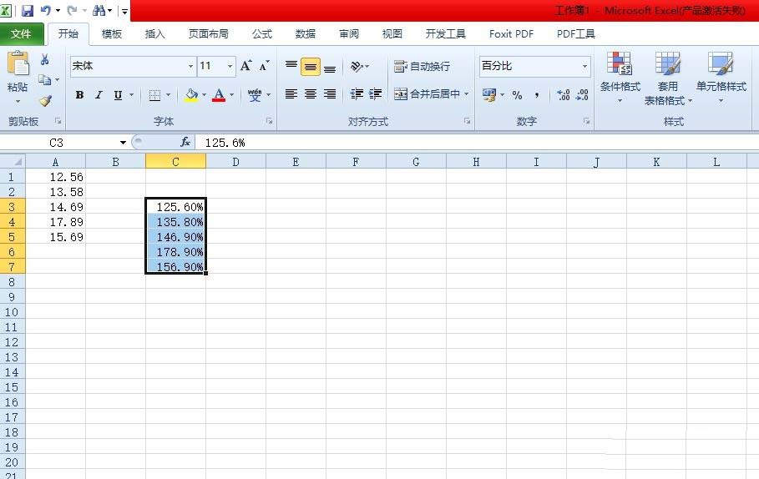
Task: Click the Format Painter brush icon
Action: point(45,101)
